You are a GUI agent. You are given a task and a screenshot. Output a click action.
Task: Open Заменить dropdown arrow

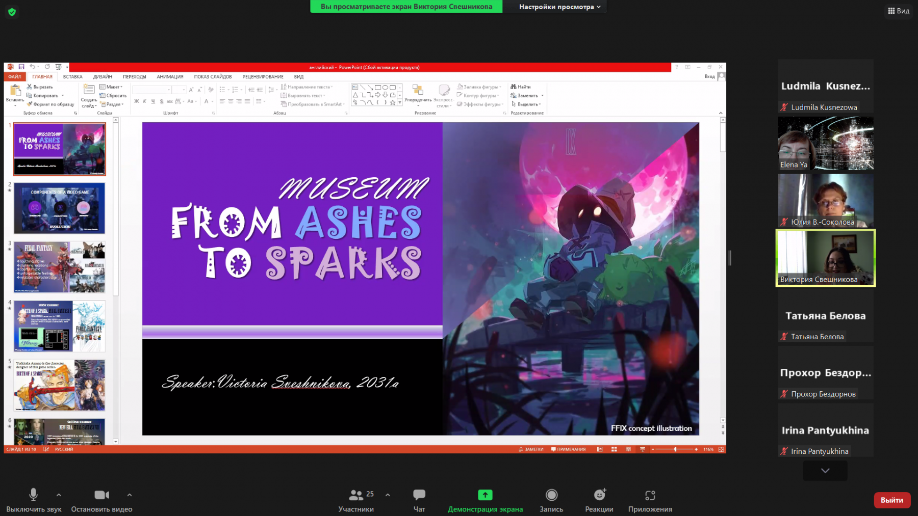coord(542,95)
